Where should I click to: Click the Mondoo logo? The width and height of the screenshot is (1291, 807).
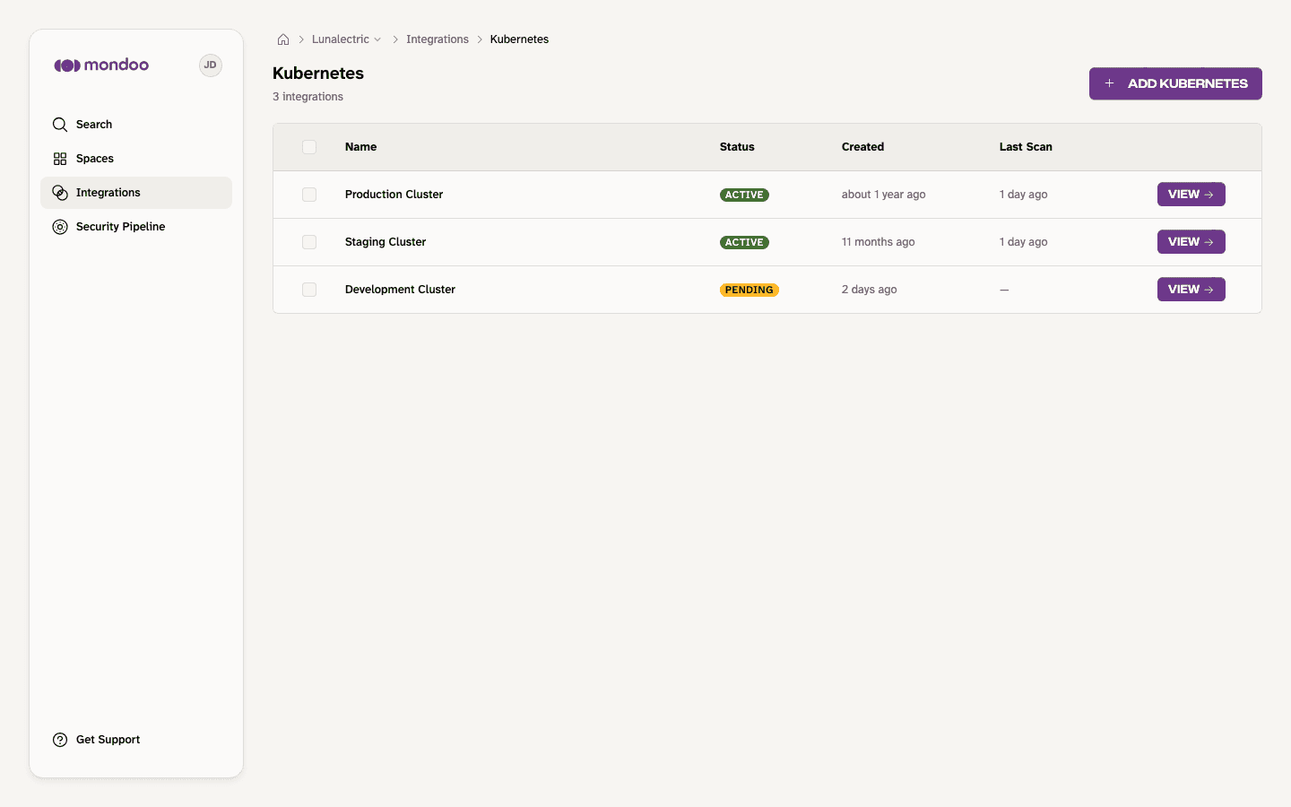(101, 65)
